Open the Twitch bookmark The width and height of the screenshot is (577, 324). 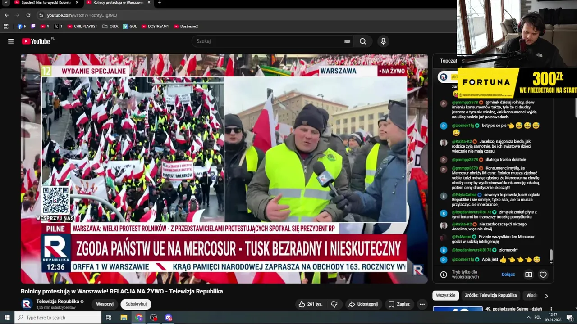click(33, 27)
